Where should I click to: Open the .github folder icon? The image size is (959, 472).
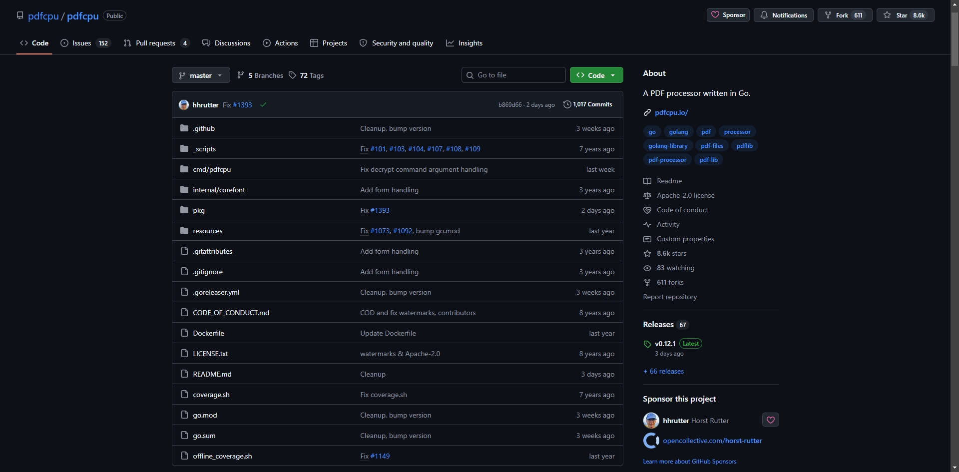pyautogui.click(x=184, y=128)
